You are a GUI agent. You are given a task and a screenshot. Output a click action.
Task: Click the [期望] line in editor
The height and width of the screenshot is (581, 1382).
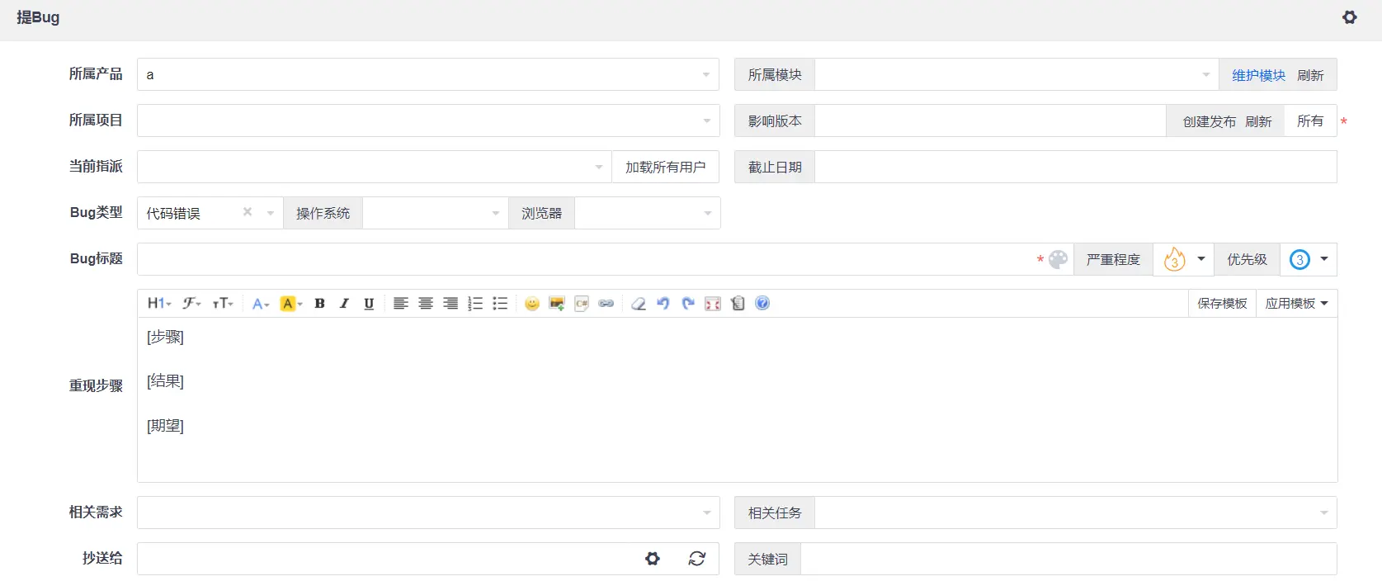[165, 426]
